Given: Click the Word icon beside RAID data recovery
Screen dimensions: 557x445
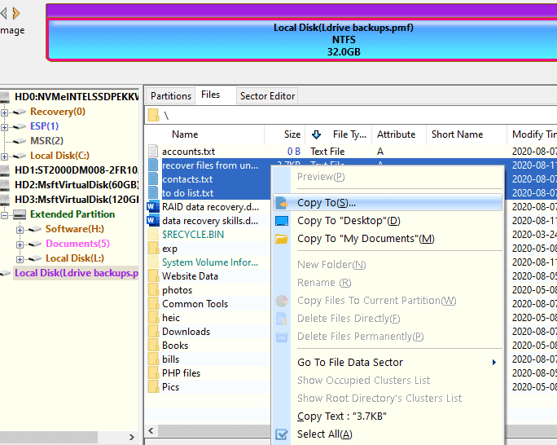Looking at the screenshot, I should 152,207.
